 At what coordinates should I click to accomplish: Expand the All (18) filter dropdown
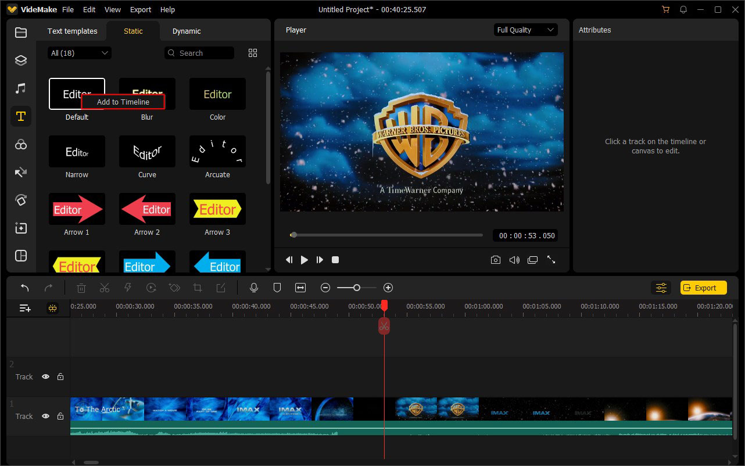coord(80,53)
